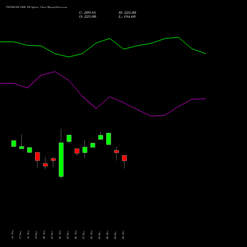The image size is (247, 247).
Task: Click the 25 Nov date label
Action: point(68,235)
